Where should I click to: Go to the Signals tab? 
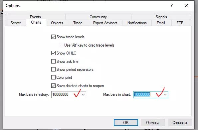point(161,17)
